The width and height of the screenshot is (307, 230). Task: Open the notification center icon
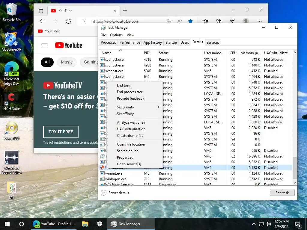point(297,224)
